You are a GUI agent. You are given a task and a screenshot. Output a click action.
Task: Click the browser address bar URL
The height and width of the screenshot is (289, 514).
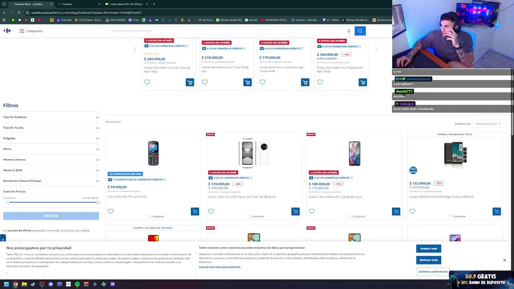click(86, 12)
